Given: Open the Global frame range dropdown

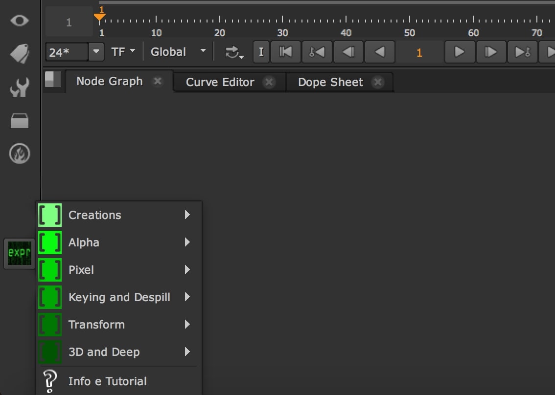Looking at the screenshot, I should [x=178, y=52].
